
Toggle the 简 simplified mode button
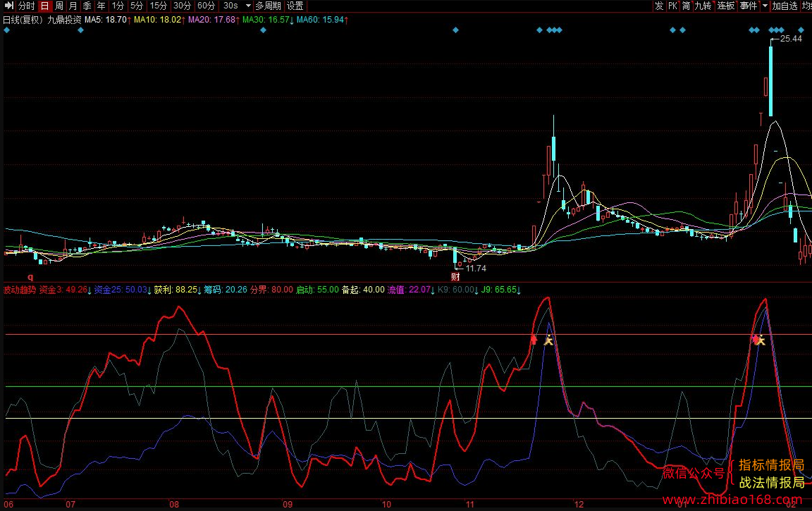tap(686, 6)
